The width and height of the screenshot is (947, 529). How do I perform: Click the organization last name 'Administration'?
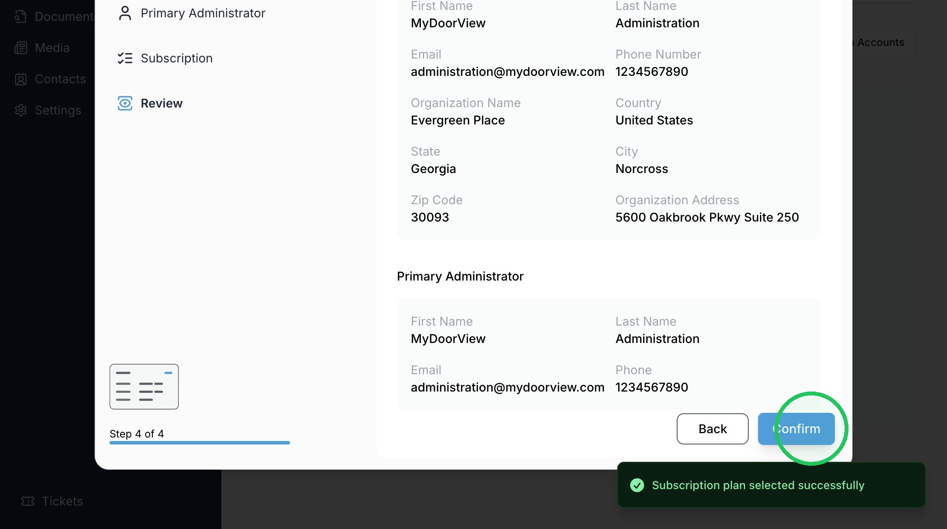pos(658,23)
